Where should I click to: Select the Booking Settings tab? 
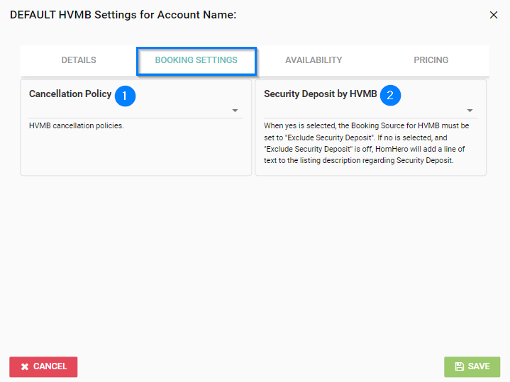click(x=196, y=60)
